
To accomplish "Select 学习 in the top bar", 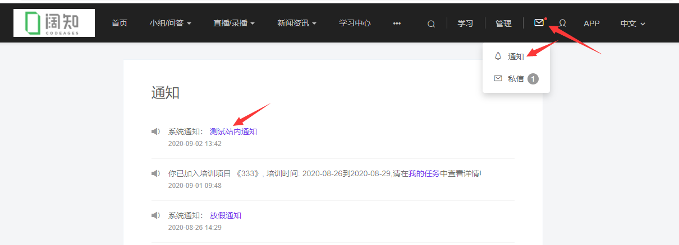I will 465,23.
